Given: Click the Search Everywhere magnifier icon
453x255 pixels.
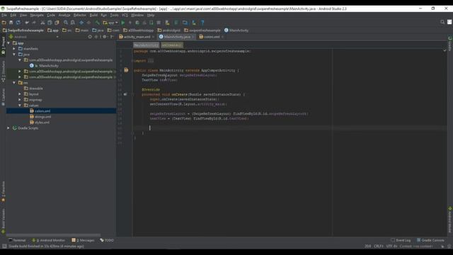Looking at the screenshot, I should 442,22.
